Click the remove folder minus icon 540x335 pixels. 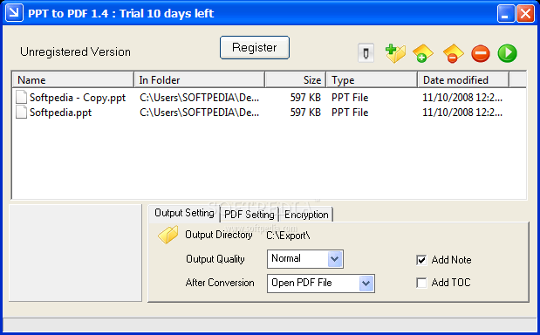tap(453, 53)
